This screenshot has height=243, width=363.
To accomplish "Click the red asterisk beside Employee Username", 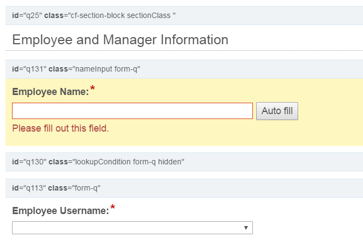I will pyautogui.click(x=113, y=207).
